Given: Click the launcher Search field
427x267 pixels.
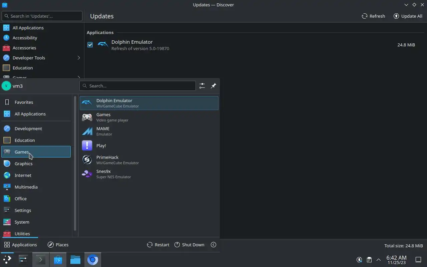Looking at the screenshot, I should click(137, 86).
